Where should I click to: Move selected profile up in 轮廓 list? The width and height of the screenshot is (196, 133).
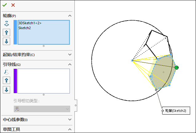pos(6,32)
